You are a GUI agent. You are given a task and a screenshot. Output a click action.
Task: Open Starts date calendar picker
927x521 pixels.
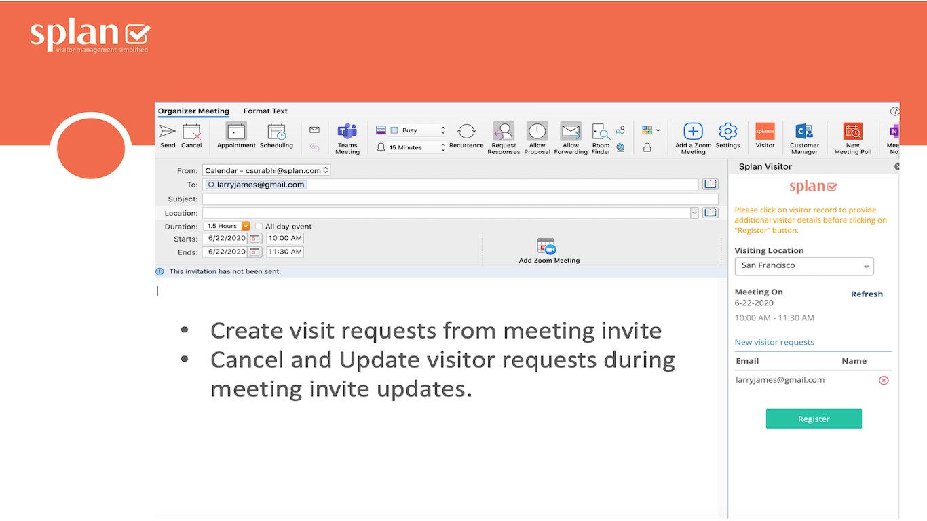click(254, 238)
